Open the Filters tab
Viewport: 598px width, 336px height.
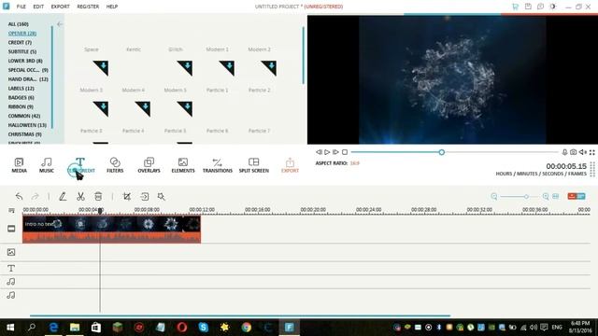115,165
